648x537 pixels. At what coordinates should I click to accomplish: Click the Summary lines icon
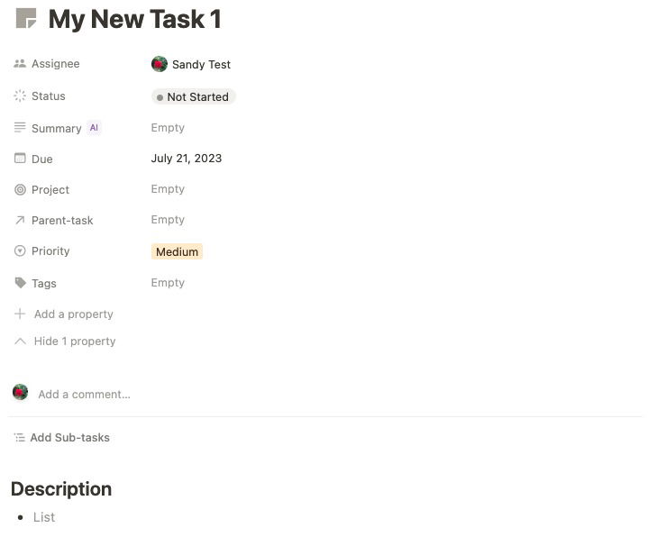tap(20, 128)
